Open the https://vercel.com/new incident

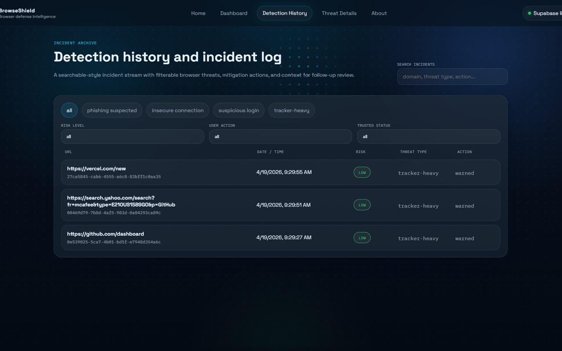[x=97, y=168]
